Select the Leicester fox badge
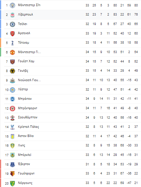The image size is (141, 187). tap(12, 90)
